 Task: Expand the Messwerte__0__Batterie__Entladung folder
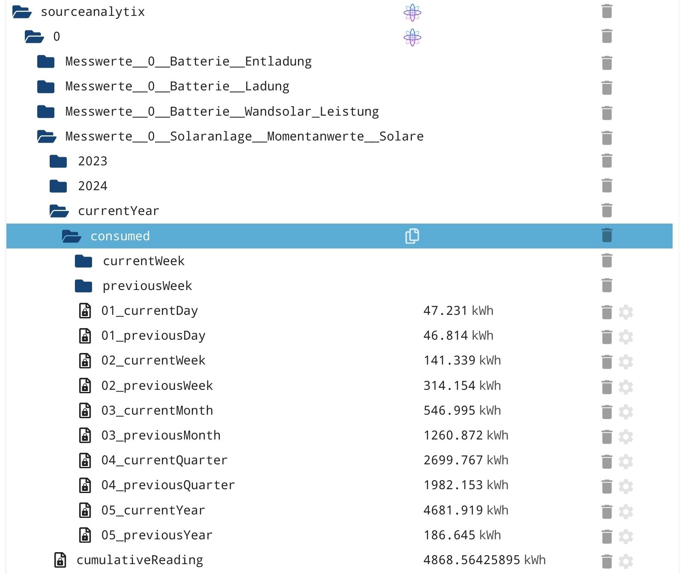click(x=46, y=62)
